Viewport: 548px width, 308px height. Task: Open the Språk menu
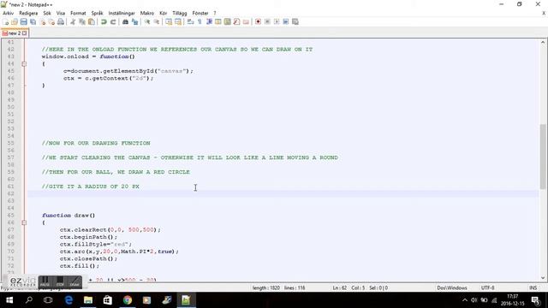pos(97,13)
